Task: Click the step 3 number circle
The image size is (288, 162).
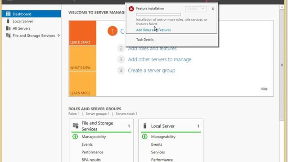Action: point(121,59)
